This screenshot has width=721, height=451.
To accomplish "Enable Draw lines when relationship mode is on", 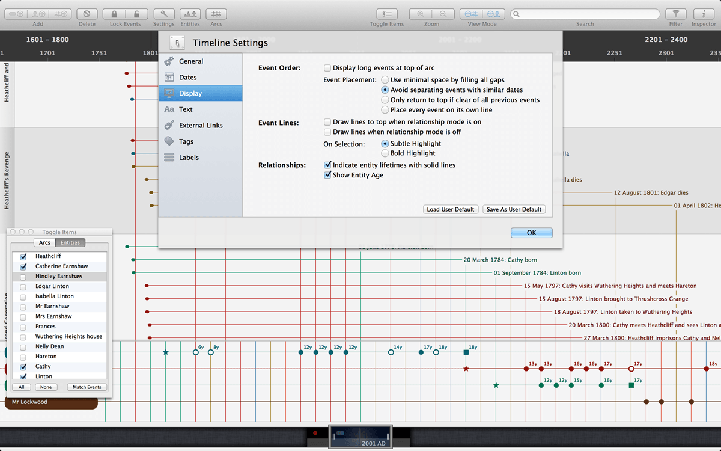I will (327, 122).
